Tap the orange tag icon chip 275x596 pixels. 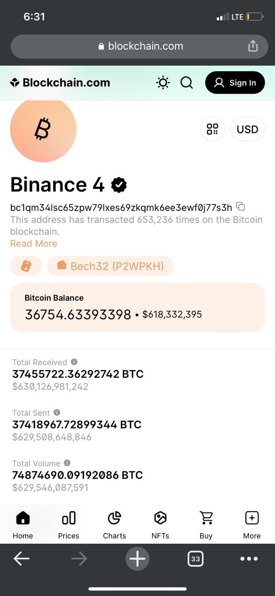coord(26,266)
